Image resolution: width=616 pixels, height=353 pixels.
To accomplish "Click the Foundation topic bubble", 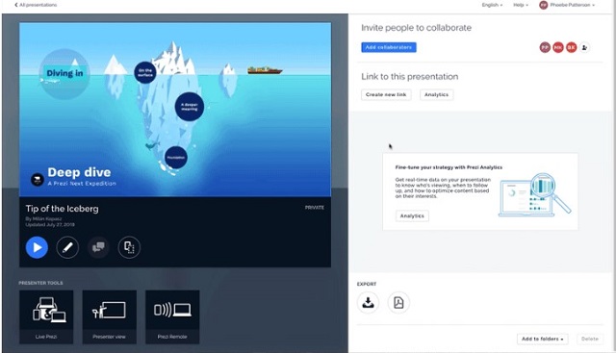I will [176, 158].
